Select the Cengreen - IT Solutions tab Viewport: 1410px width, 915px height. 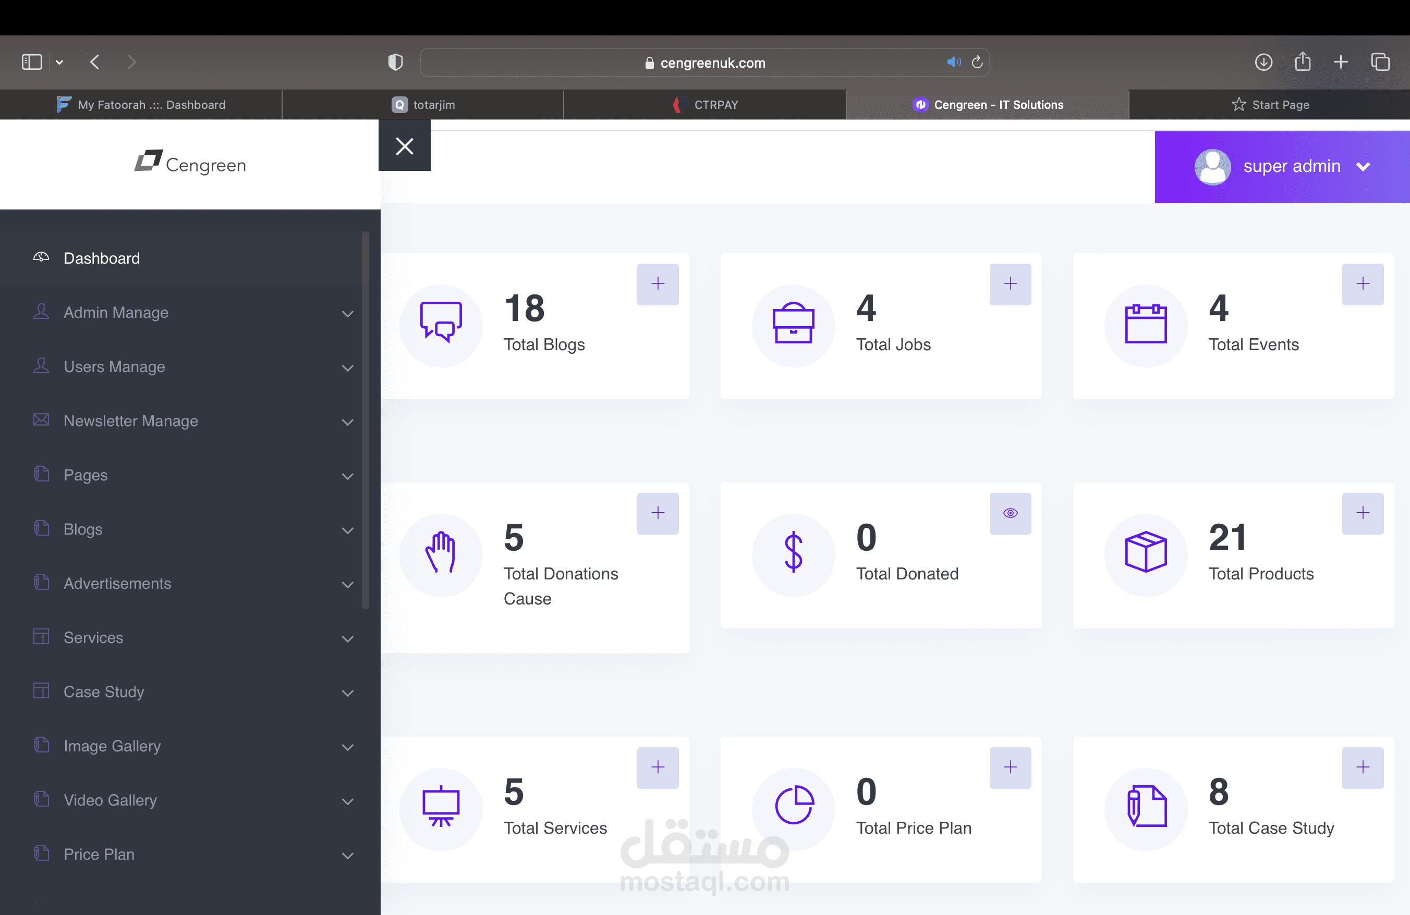[x=988, y=105]
